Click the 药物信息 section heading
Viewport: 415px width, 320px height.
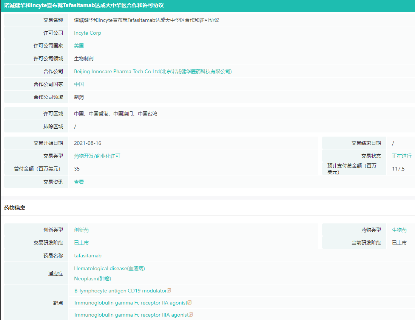coord(15,208)
